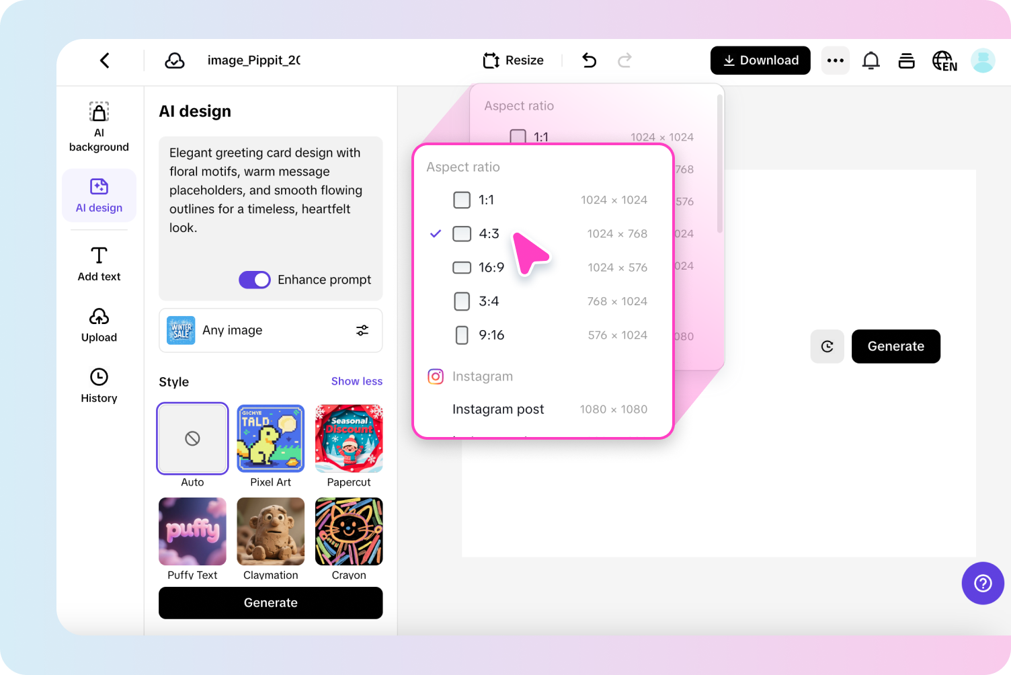Select the AI design tool
Screen dimensions: 1011x675
99,195
